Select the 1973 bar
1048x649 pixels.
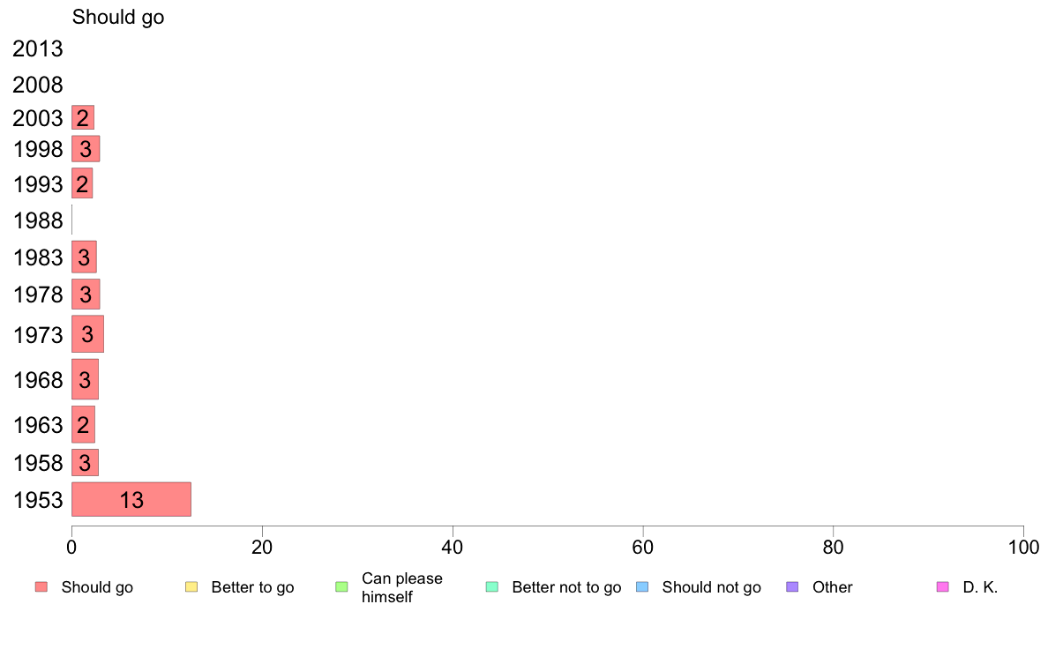click(87, 334)
